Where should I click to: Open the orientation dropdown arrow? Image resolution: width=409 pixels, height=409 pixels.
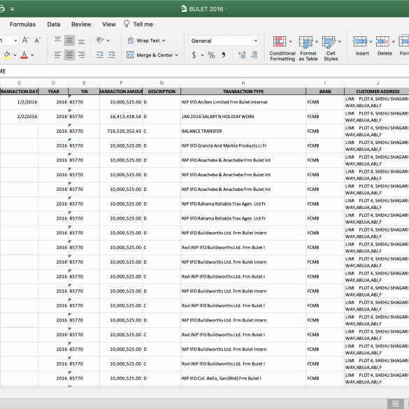click(x=108, y=41)
